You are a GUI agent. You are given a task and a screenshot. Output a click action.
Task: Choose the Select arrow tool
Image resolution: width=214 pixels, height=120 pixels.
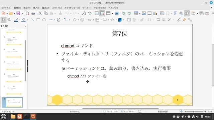[3, 20]
